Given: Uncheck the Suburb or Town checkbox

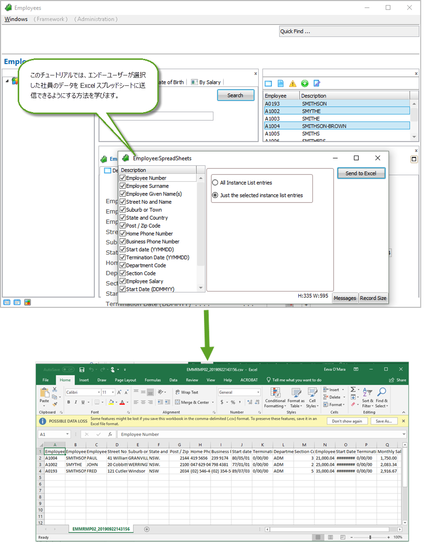Looking at the screenshot, I should click(x=123, y=210).
